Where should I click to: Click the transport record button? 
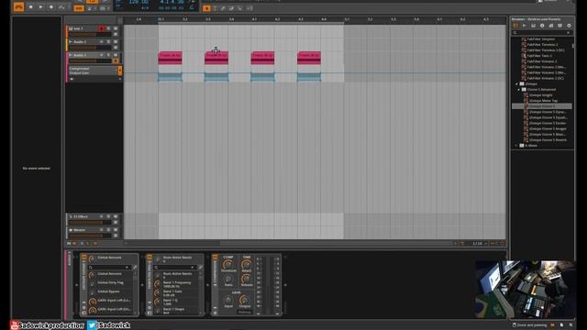point(51,7)
